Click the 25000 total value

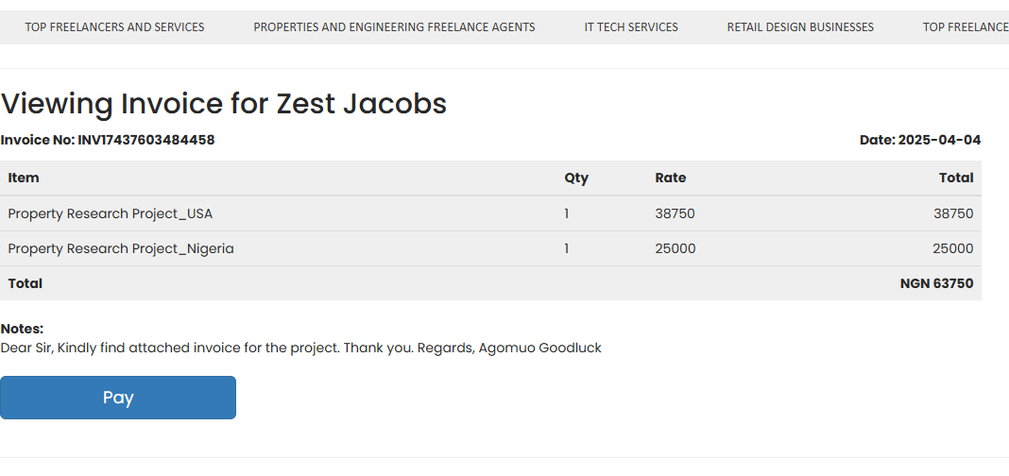[953, 248]
